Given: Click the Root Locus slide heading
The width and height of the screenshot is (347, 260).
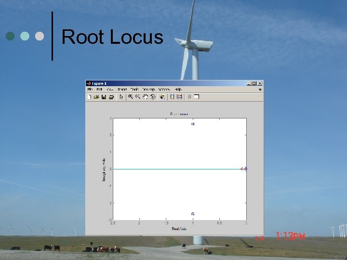Looking at the screenshot, I should click(x=112, y=37).
